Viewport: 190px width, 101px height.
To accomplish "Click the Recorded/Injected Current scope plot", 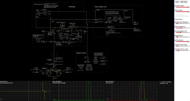I will [26, 91].
